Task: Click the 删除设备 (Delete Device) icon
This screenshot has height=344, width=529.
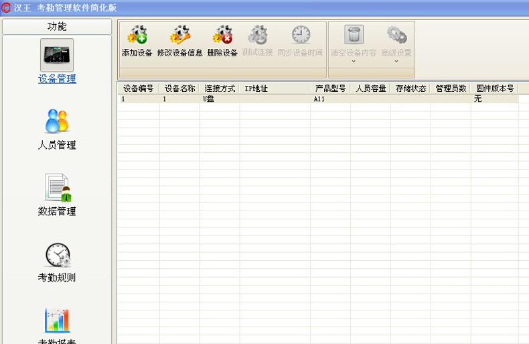Action: 222,35
